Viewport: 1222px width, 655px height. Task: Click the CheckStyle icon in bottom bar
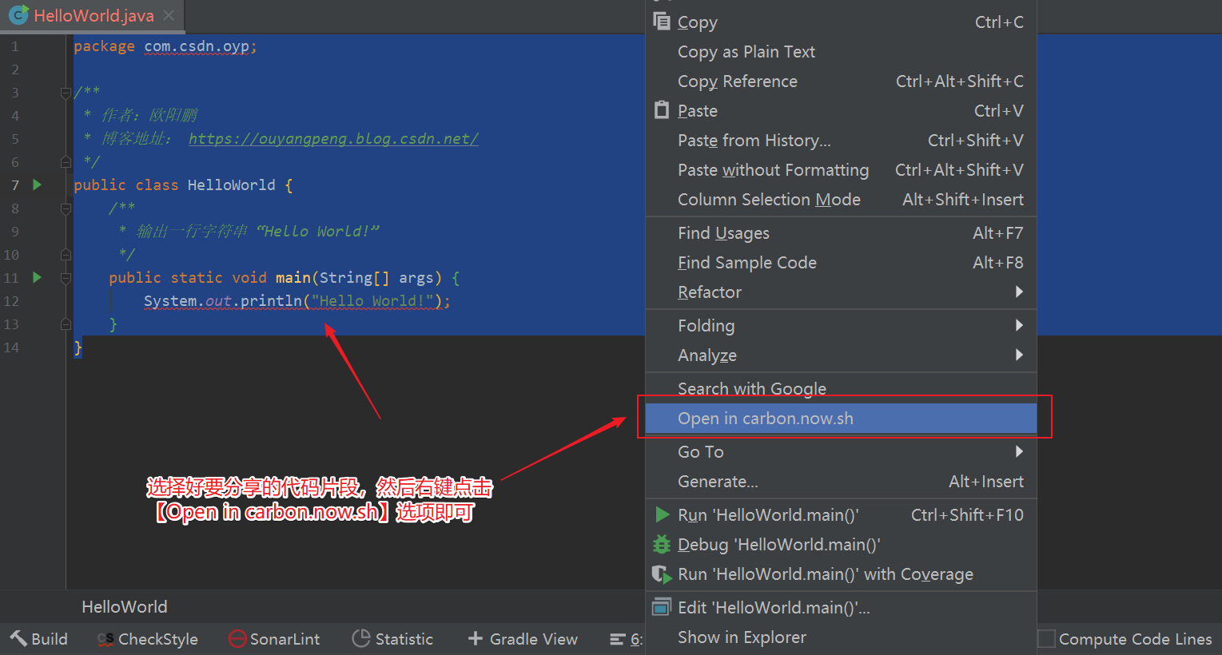click(x=105, y=639)
